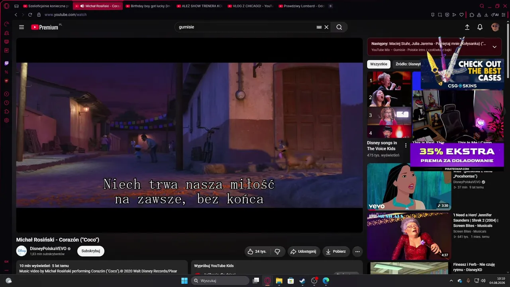
Task: Click the address bar URL
Action: coord(65,15)
